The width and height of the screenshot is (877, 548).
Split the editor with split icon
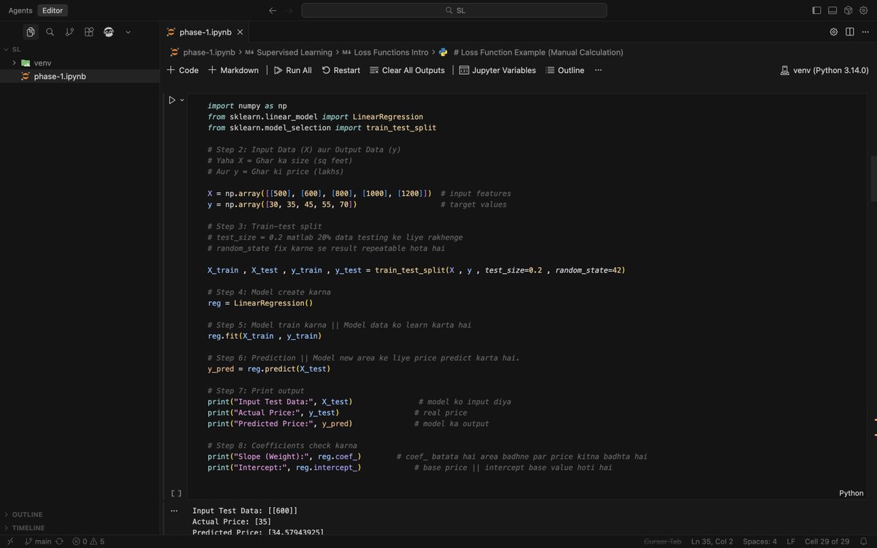click(850, 32)
